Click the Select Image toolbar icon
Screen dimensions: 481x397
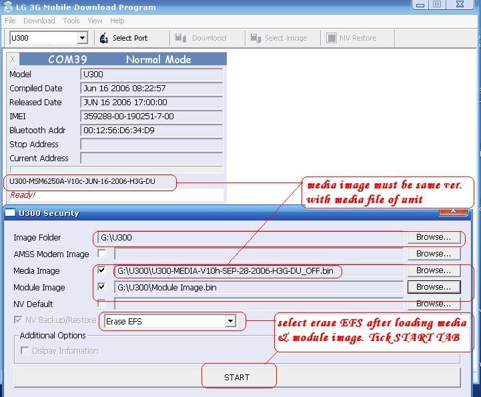256,38
